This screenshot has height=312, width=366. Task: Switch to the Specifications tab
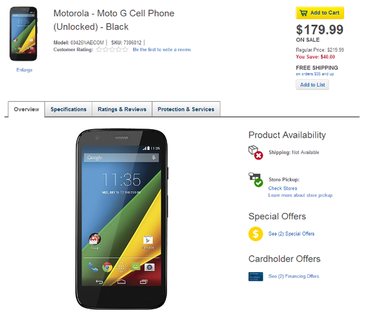(x=68, y=109)
